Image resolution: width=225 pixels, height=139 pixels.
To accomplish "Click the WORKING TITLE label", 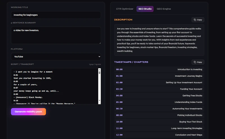I will point(19,7).
